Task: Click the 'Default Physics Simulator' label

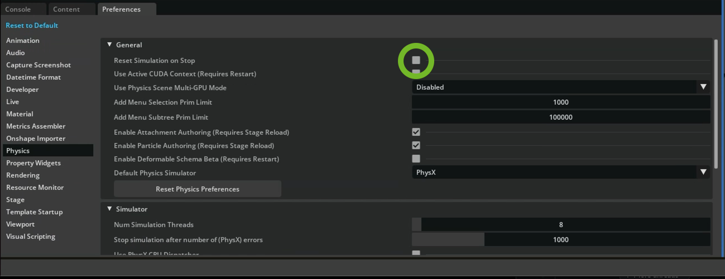Action: click(155, 173)
